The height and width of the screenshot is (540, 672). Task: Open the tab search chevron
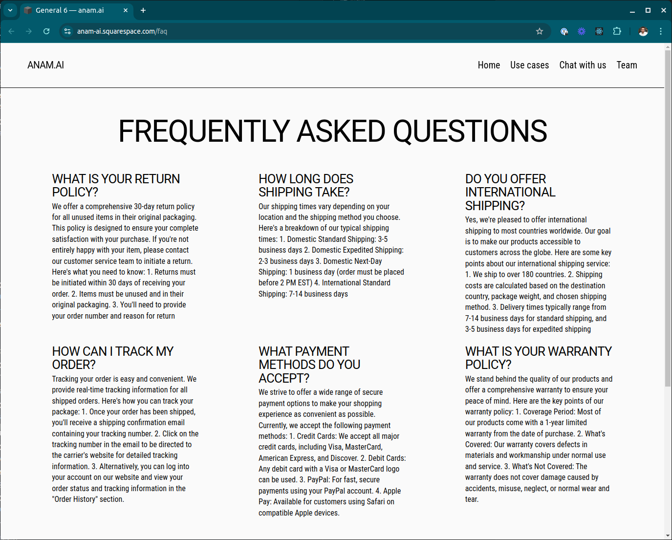click(x=10, y=10)
